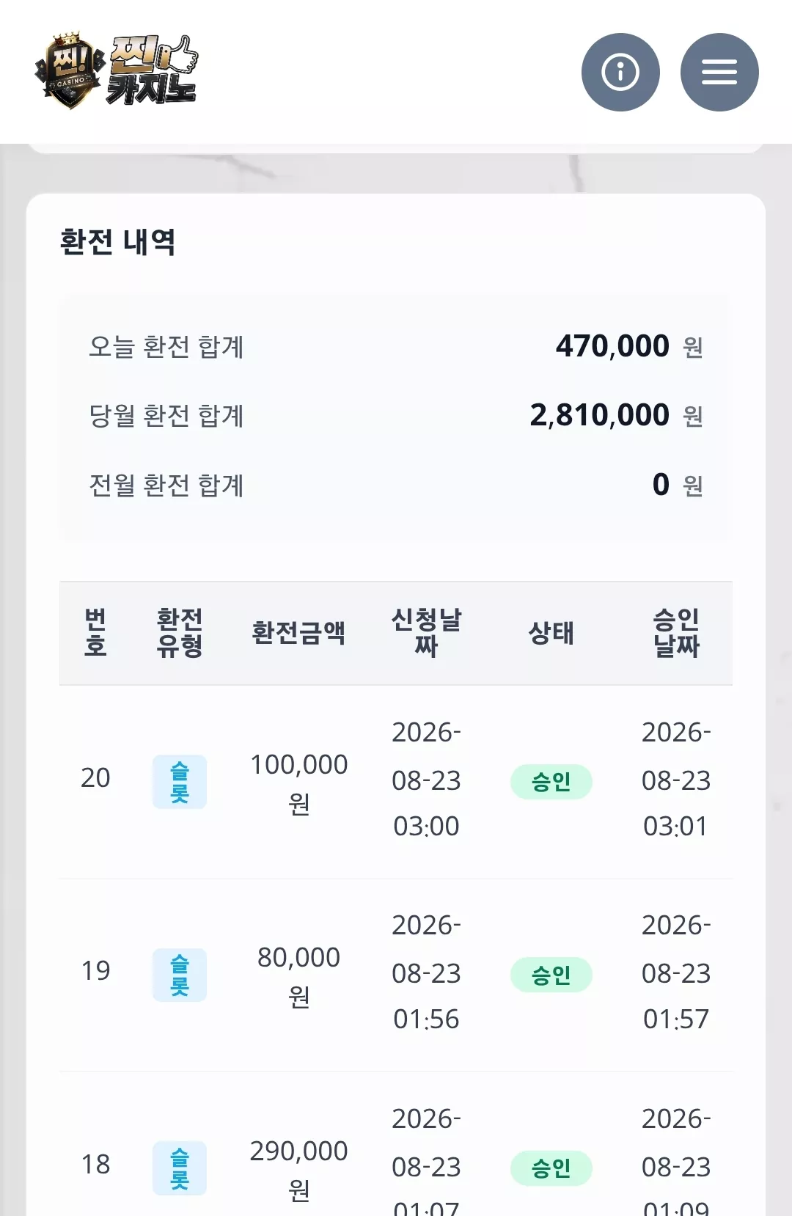Click the 환전유형 column header
Image resolution: width=792 pixels, height=1216 pixels.
coord(180,633)
